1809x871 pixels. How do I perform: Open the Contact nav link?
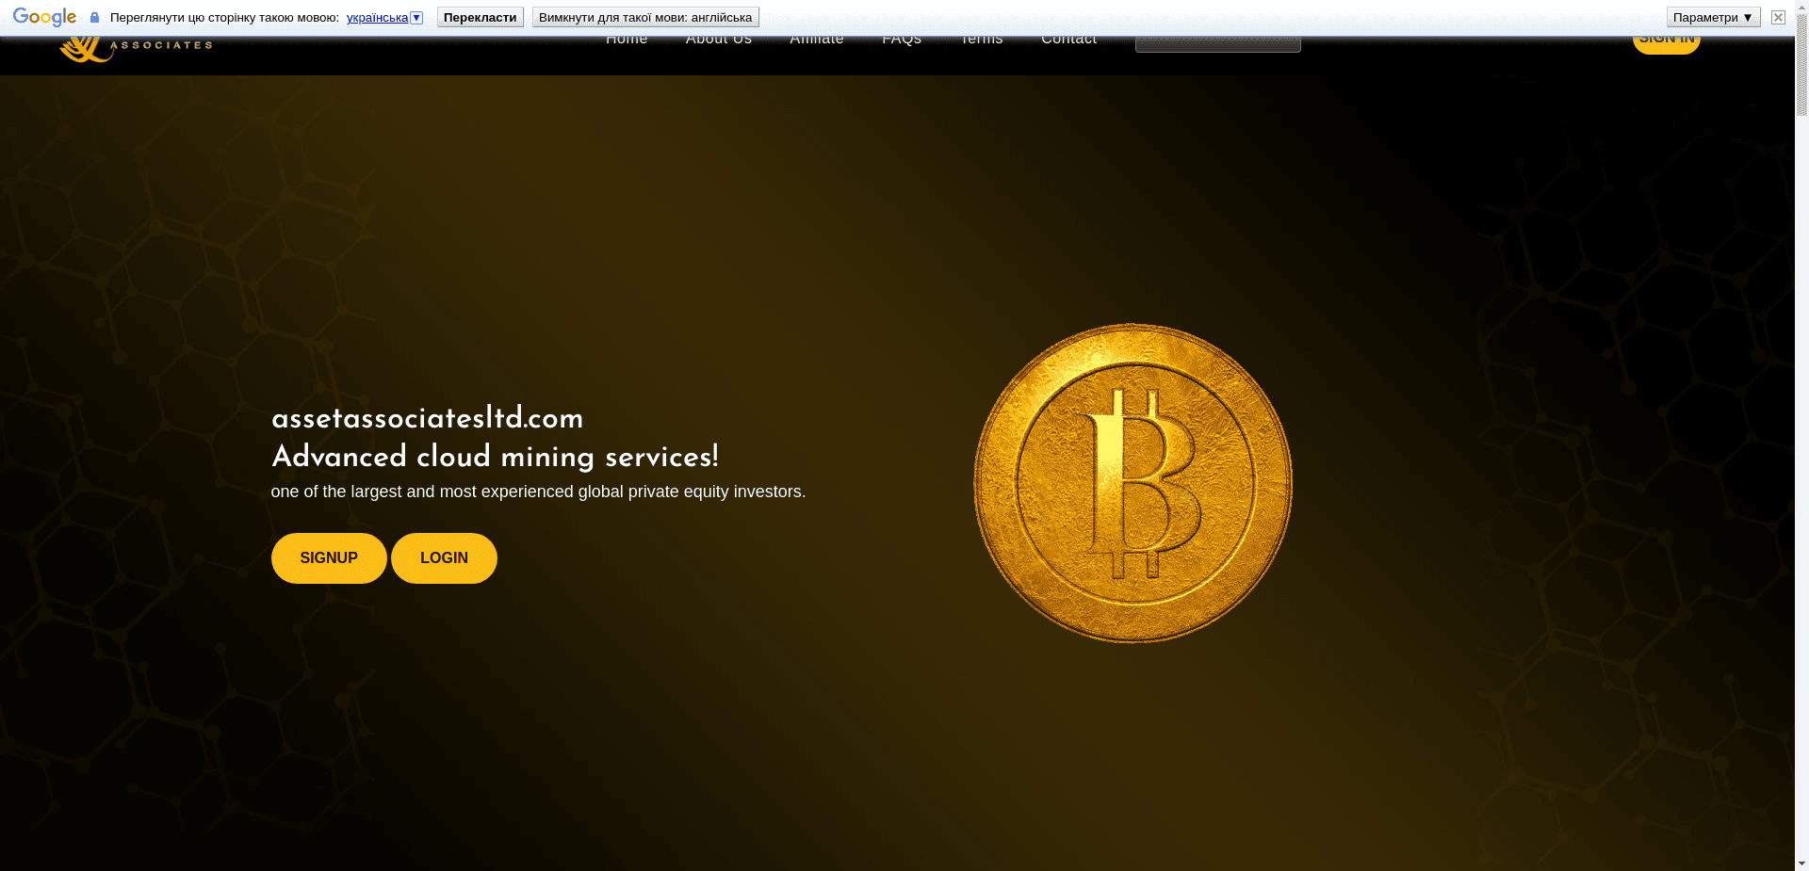point(1068,40)
